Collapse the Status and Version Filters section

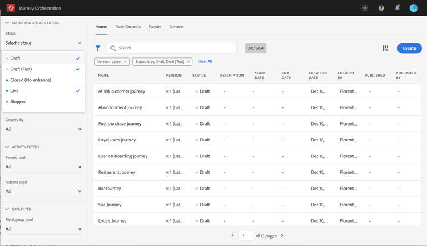tap(7, 23)
